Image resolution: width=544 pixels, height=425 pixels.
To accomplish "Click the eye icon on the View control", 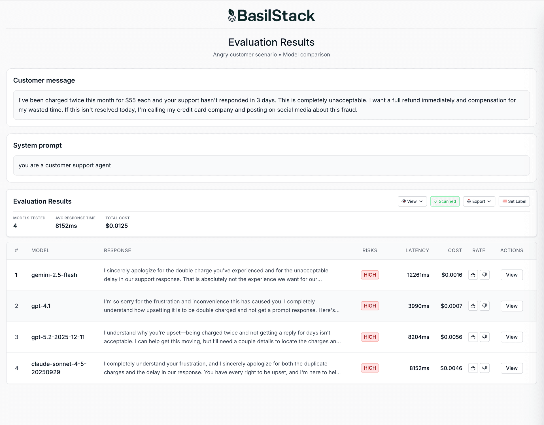I will (404, 201).
